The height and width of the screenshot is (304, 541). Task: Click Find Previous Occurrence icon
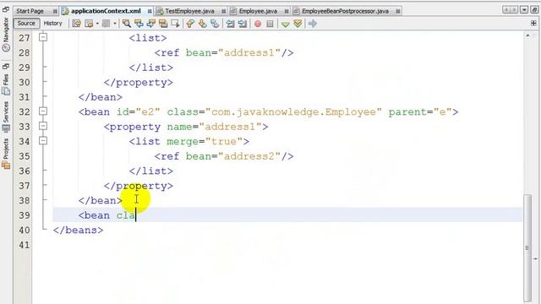[x=139, y=24]
